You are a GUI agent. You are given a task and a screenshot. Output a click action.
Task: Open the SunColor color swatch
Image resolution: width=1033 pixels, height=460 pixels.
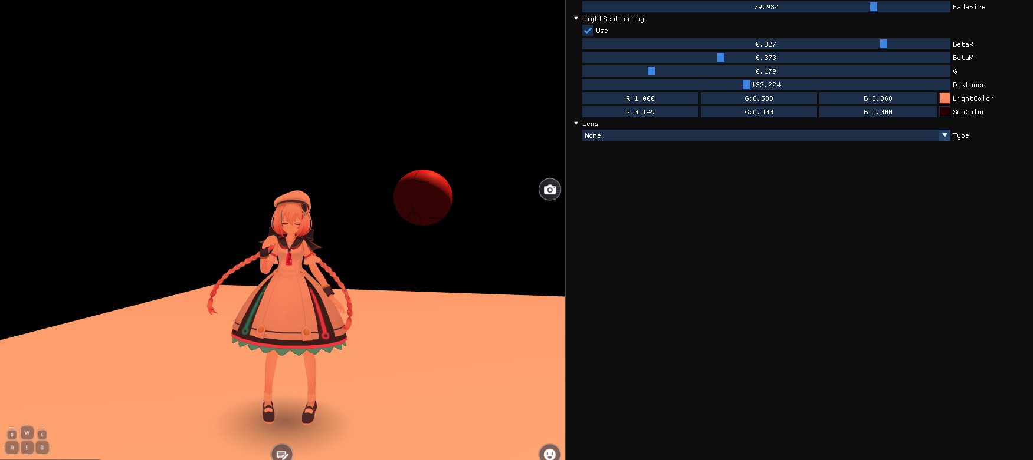(945, 112)
